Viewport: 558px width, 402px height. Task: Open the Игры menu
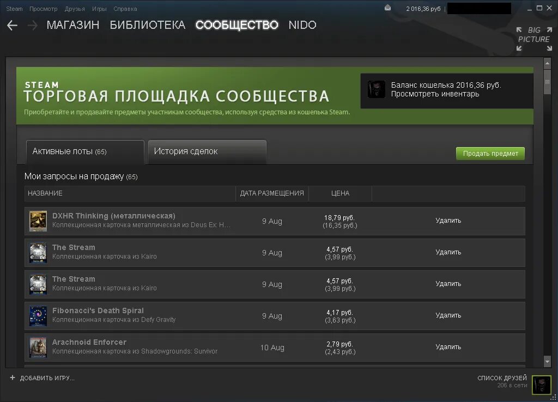pyautogui.click(x=99, y=9)
